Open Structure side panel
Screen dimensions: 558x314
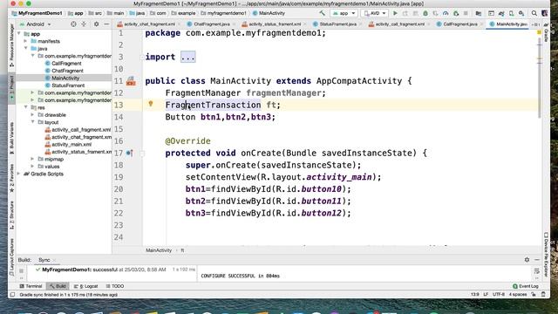click(x=11, y=215)
